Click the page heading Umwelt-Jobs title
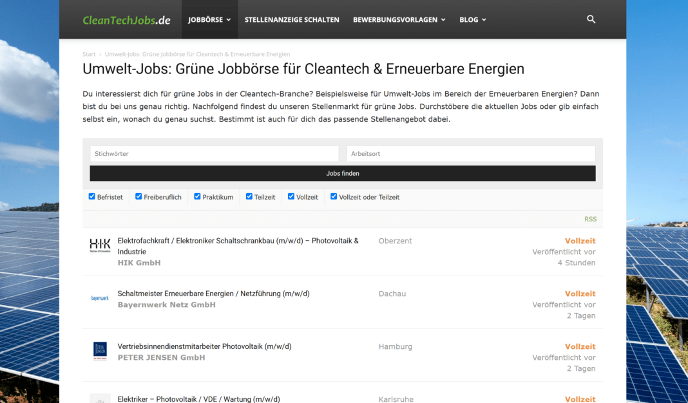The width and height of the screenshot is (688, 403). click(303, 69)
